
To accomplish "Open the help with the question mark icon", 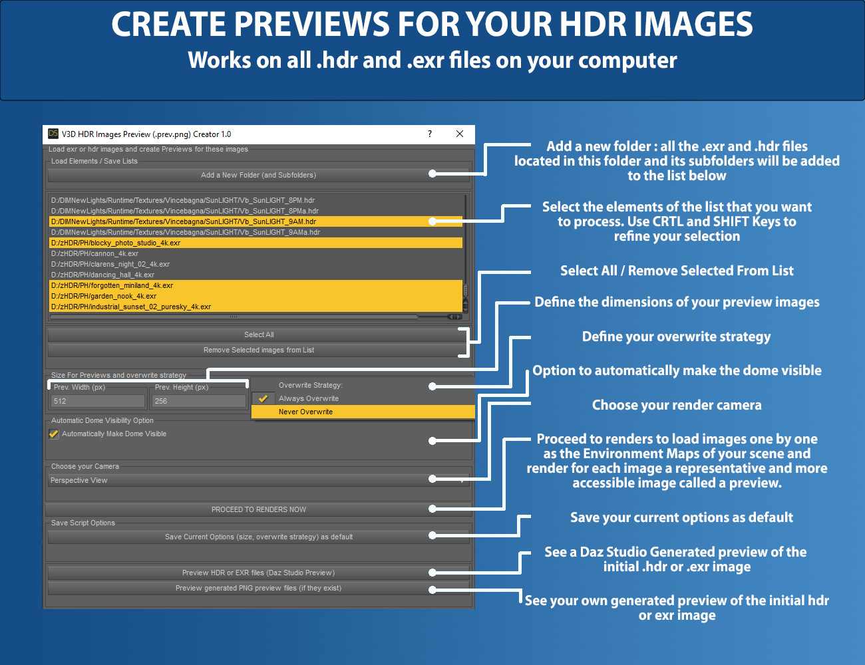I will point(429,134).
